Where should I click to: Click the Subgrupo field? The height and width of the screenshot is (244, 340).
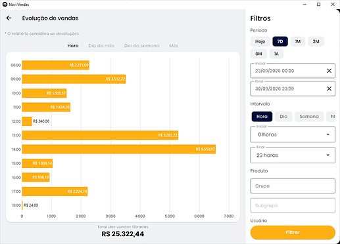point(293,205)
